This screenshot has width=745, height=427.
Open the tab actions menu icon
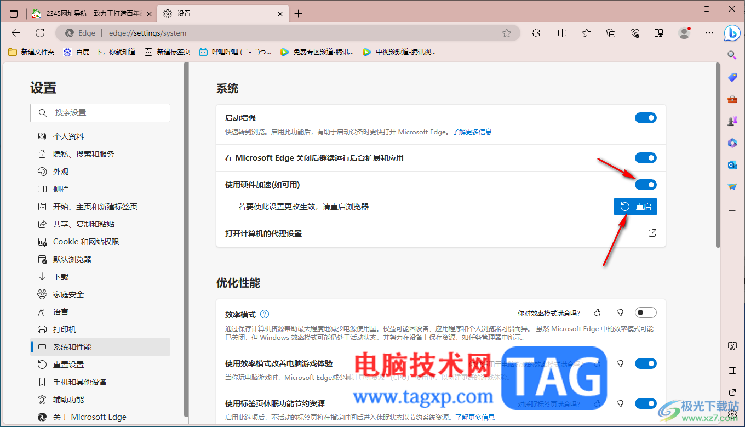pyautogui.click(x=14, y=14)
